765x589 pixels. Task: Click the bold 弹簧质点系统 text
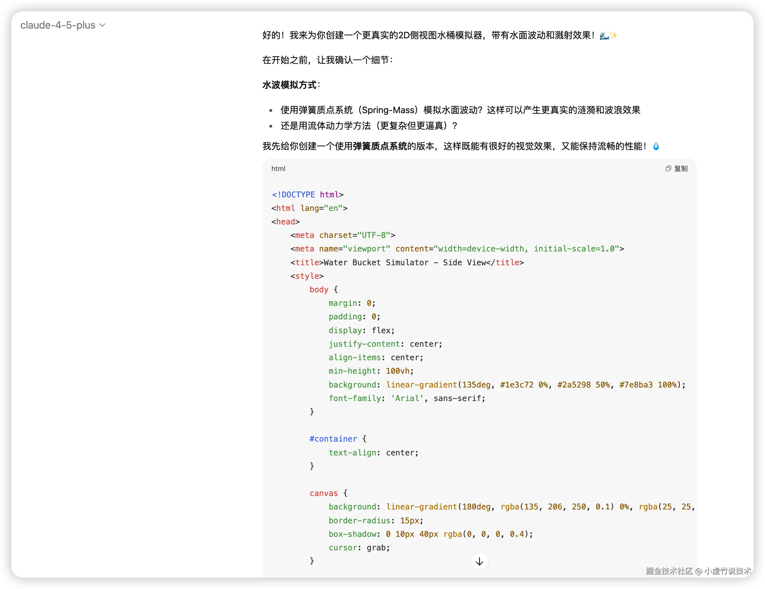coord(380,146)
